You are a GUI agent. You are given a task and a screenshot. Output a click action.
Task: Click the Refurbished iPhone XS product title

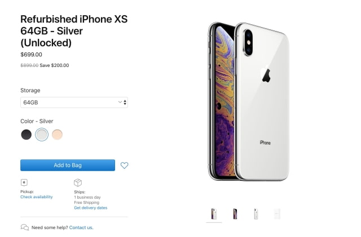coord(74,31)
